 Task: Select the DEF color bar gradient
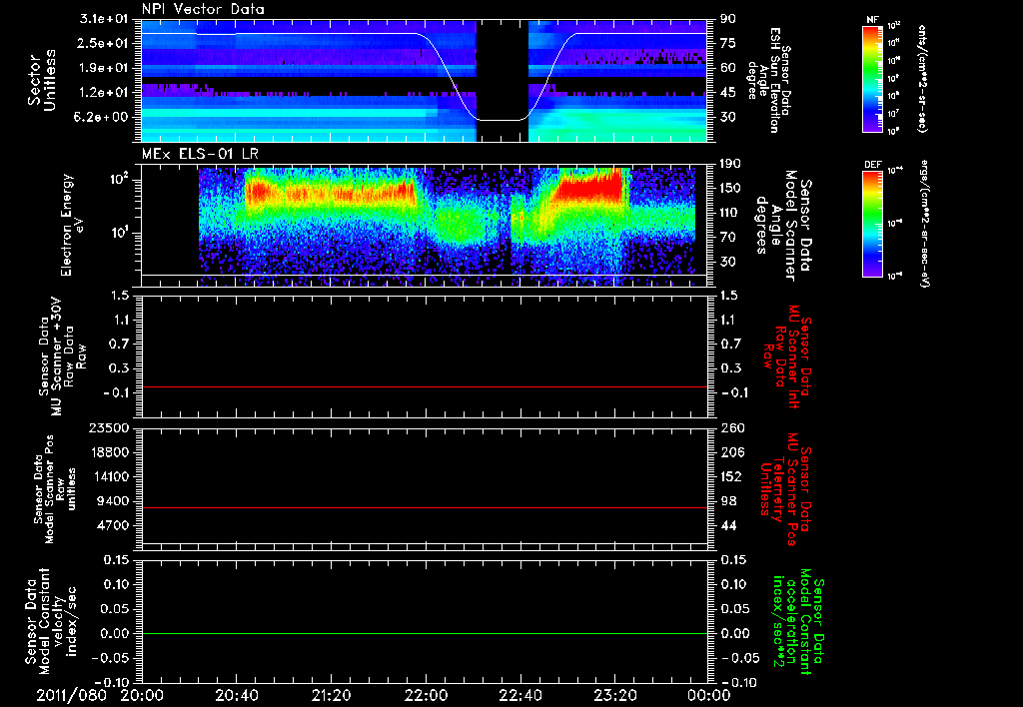873,224
